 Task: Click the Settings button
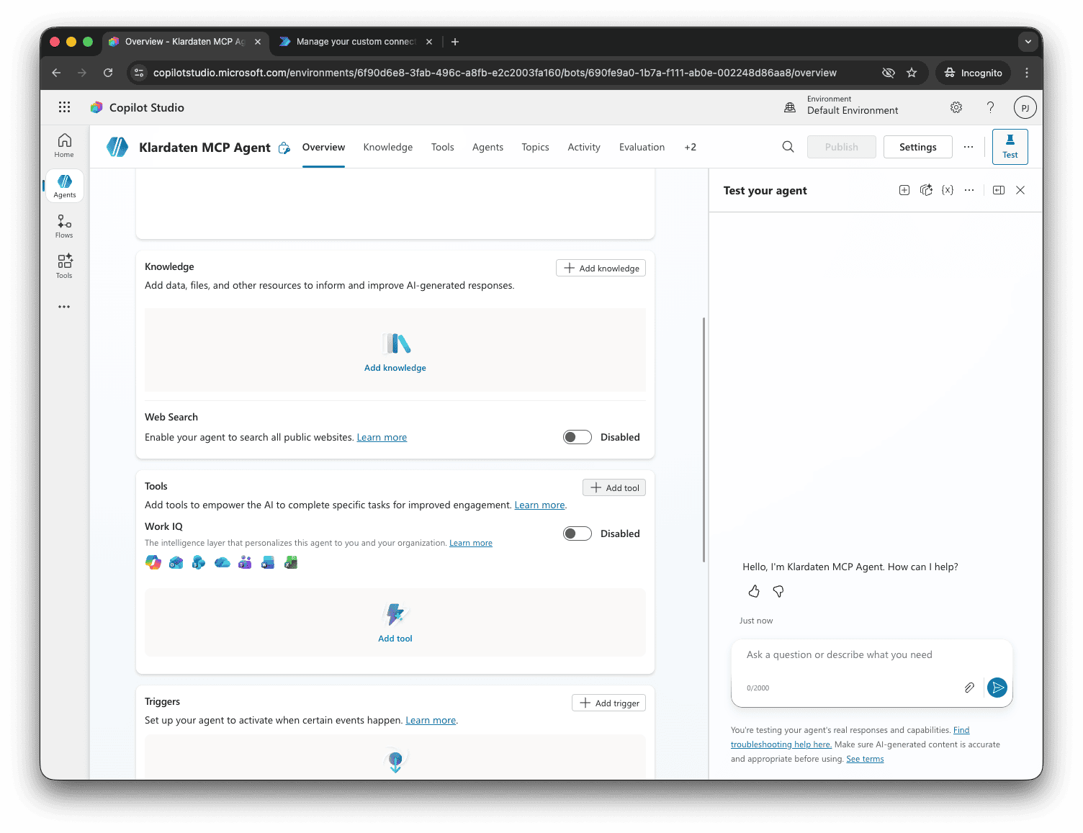[918, 147]
